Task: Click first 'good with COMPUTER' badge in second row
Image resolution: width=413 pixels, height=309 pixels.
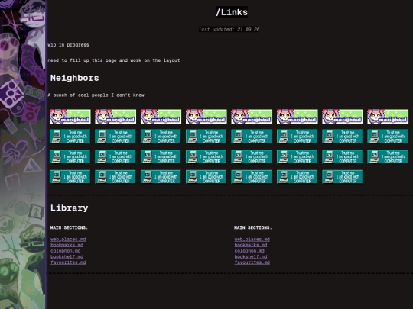Action: (x=70, y=137)
